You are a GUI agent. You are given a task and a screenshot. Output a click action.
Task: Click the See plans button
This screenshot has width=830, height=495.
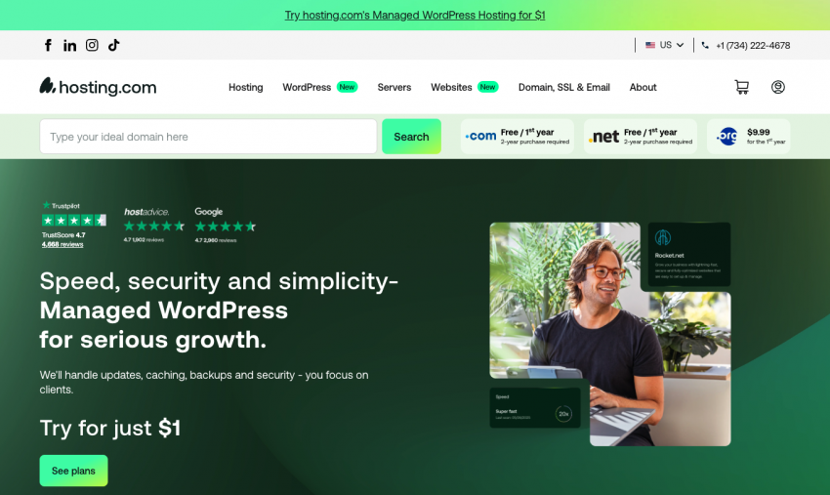coord(73,471)
